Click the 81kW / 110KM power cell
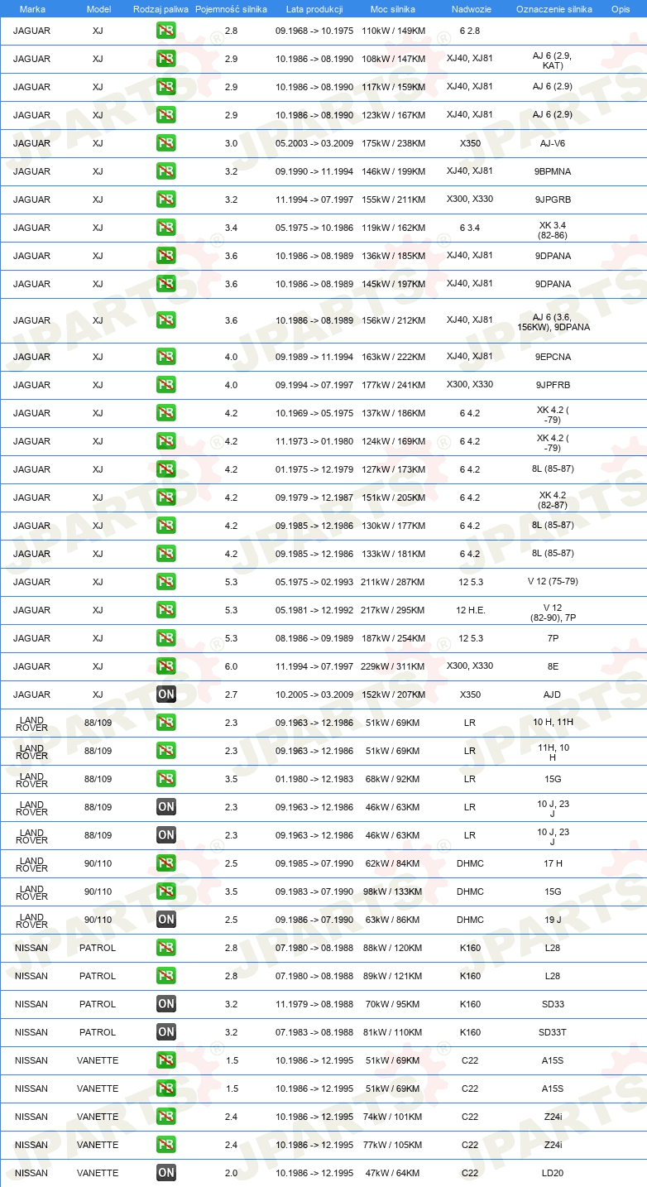 click(393, 1032)
